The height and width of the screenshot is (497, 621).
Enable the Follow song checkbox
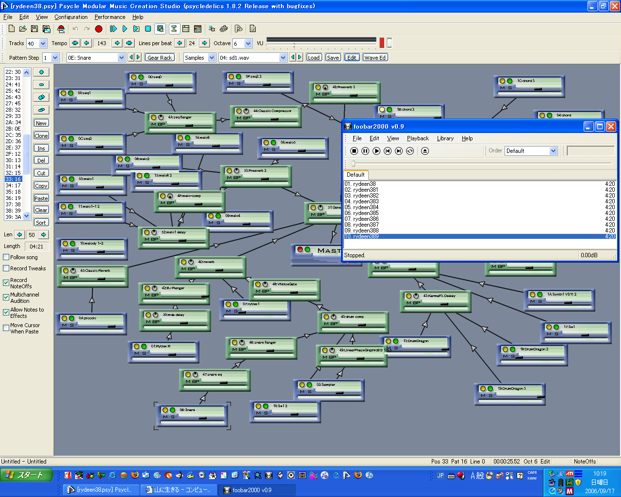[6, 257]
